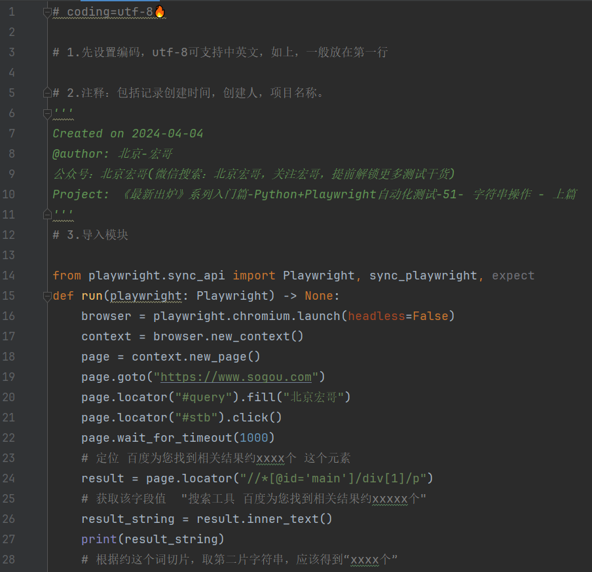
Task: Click the "#query" selector string on line 20
Action: [x=203, y=397]
